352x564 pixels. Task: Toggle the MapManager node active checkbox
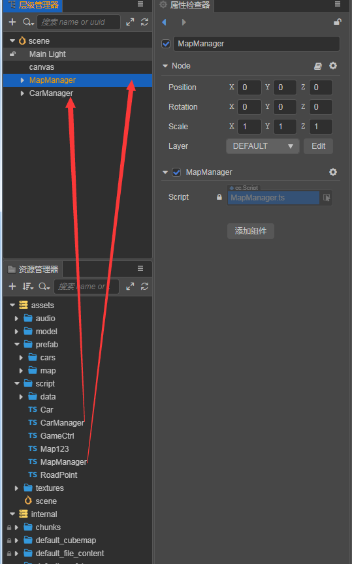(166, 44)
